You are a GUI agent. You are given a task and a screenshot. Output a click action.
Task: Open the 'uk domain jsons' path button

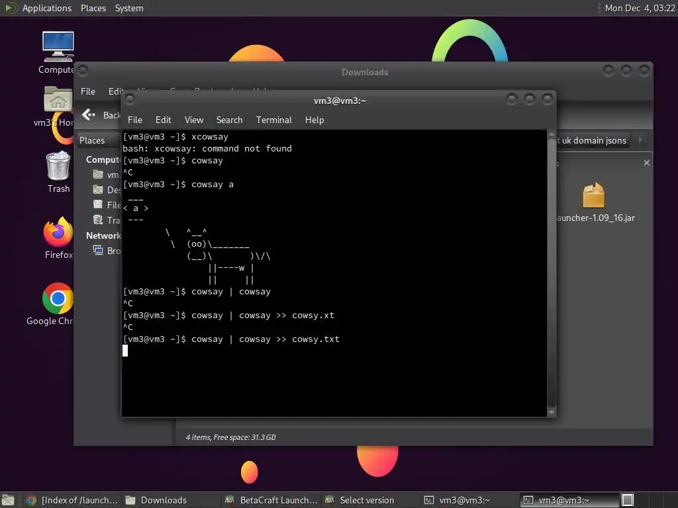click(594, 140)
